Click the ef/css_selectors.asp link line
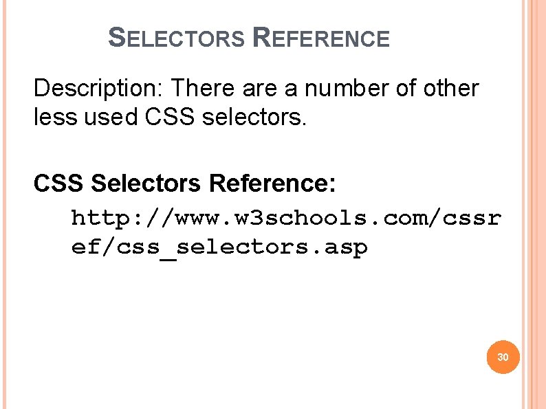Screen dimensions: 546x409 219,248
